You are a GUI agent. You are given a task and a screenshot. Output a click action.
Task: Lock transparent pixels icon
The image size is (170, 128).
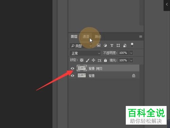click(82, 60)
